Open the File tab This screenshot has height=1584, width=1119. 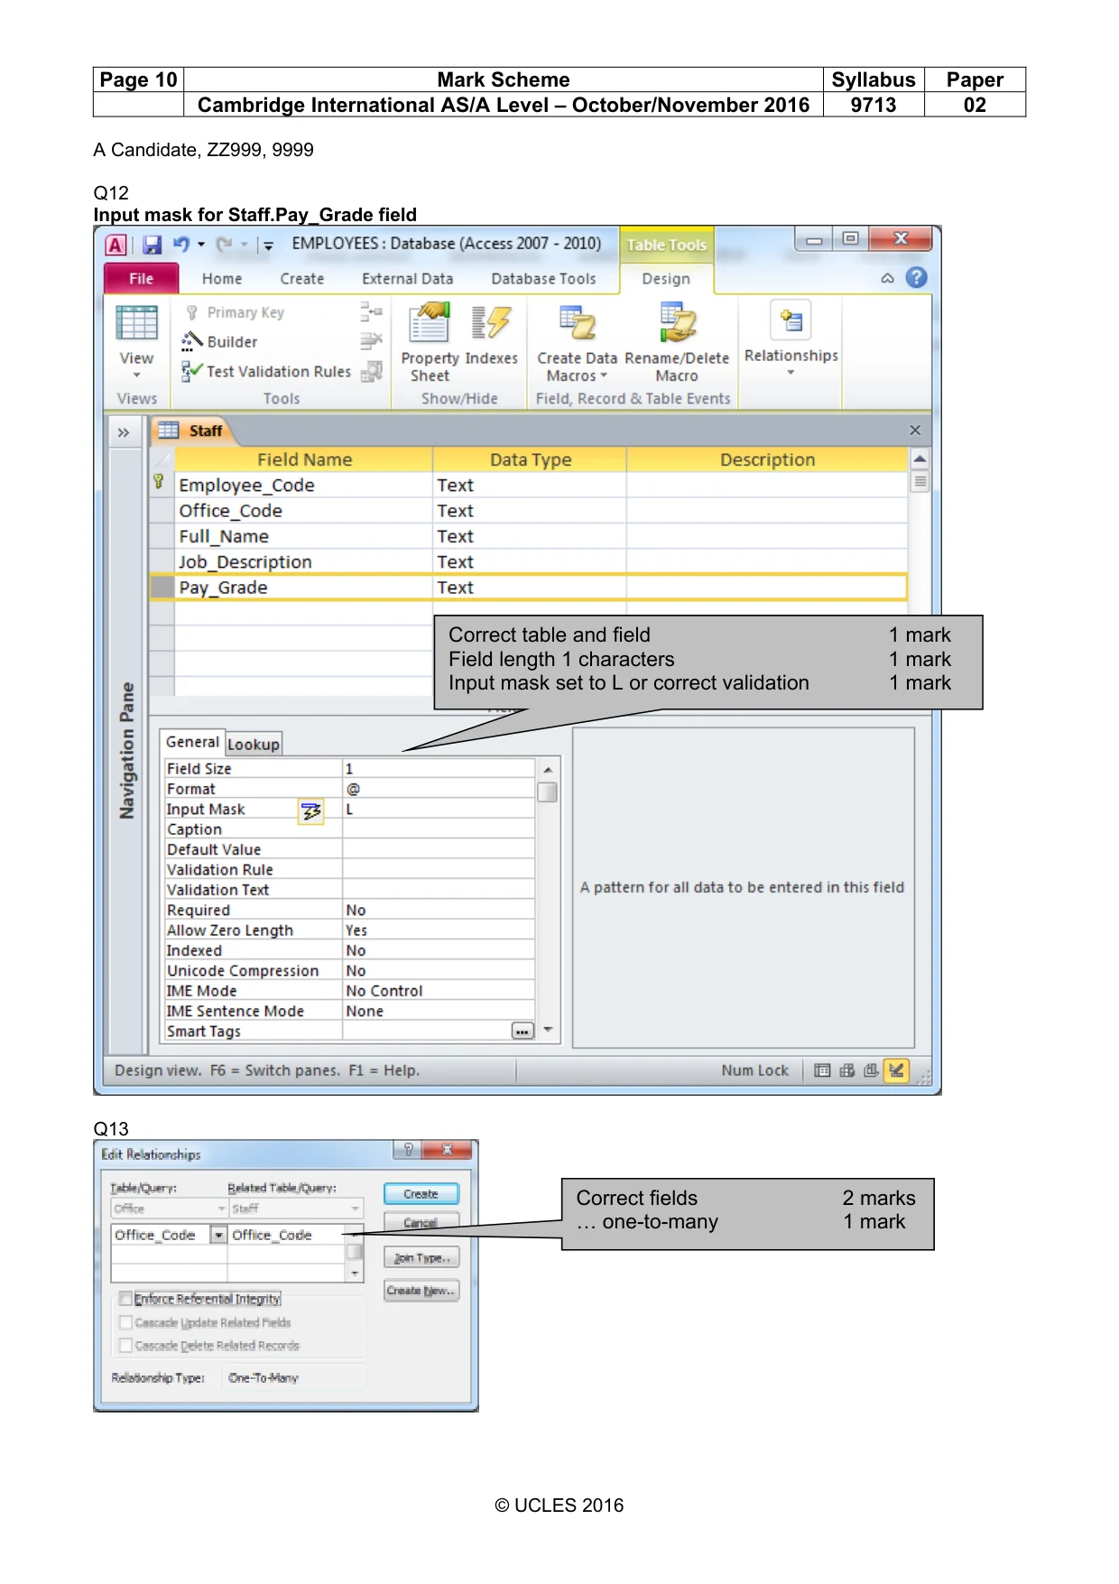(x=141, y=279)
